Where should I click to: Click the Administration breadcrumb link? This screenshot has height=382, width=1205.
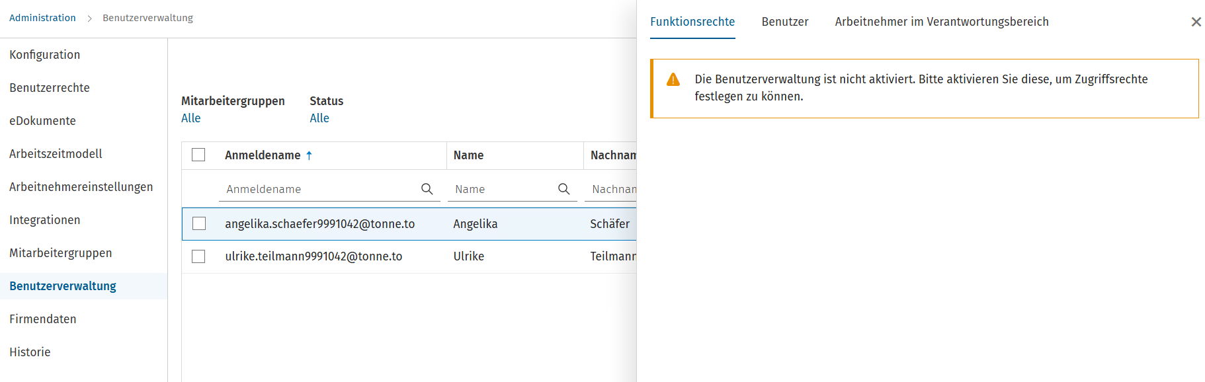[x=42, y=18]
